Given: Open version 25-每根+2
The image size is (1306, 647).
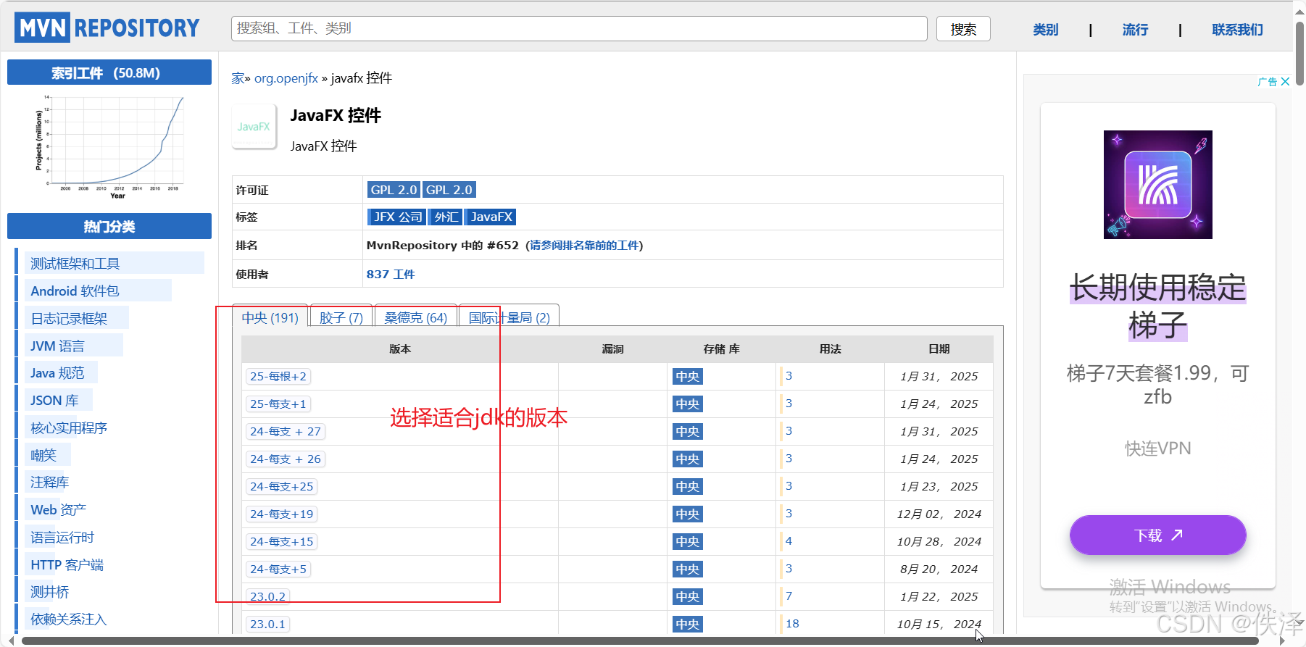Looking at the screenshot, I should pos(278,376).
